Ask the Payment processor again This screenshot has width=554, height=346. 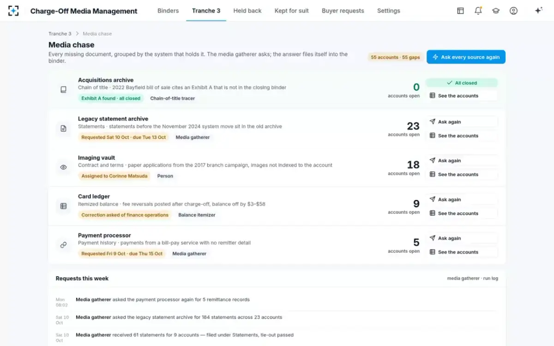click(x=462, y=238)
